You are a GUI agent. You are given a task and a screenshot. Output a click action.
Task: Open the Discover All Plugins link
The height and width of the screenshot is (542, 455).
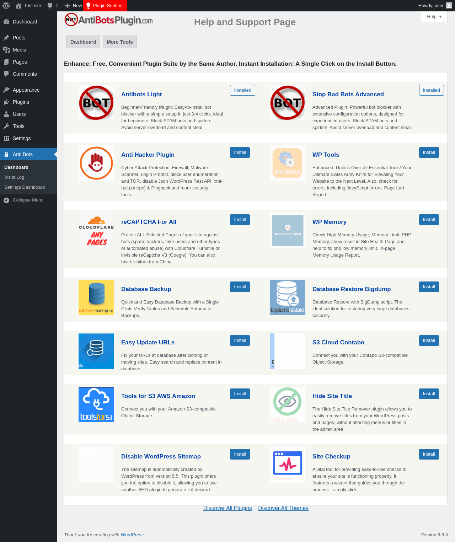pos(227,508)
